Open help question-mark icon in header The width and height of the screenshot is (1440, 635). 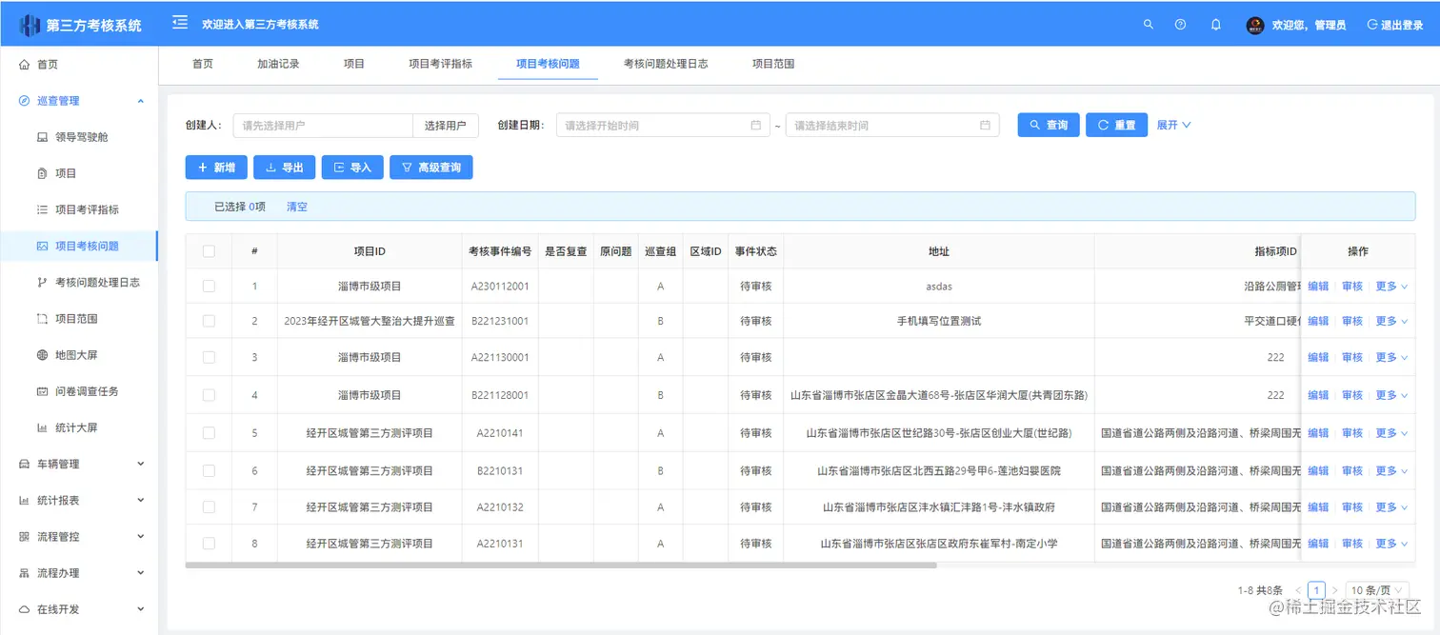click(x=1181, y=25)
